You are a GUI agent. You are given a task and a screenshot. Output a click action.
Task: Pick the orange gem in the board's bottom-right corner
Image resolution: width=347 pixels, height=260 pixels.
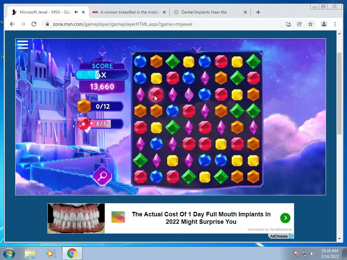point(253,177)
